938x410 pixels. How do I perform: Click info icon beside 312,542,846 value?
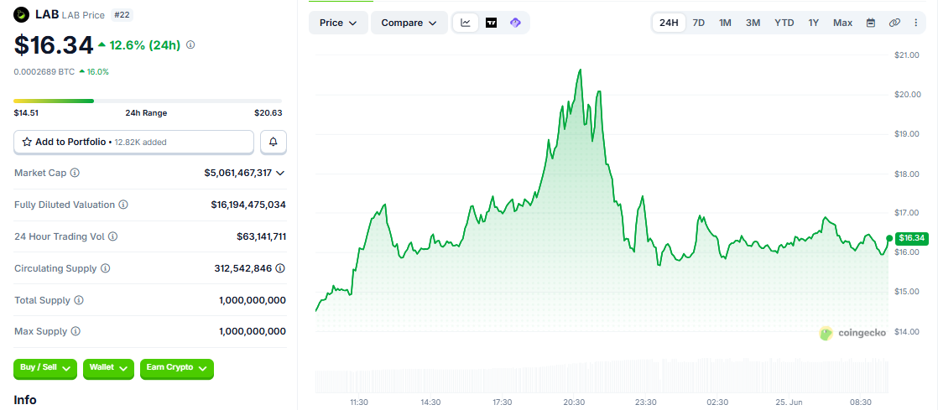[280, 268]
